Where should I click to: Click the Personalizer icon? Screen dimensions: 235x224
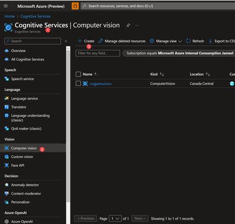(x=7, y=202)
